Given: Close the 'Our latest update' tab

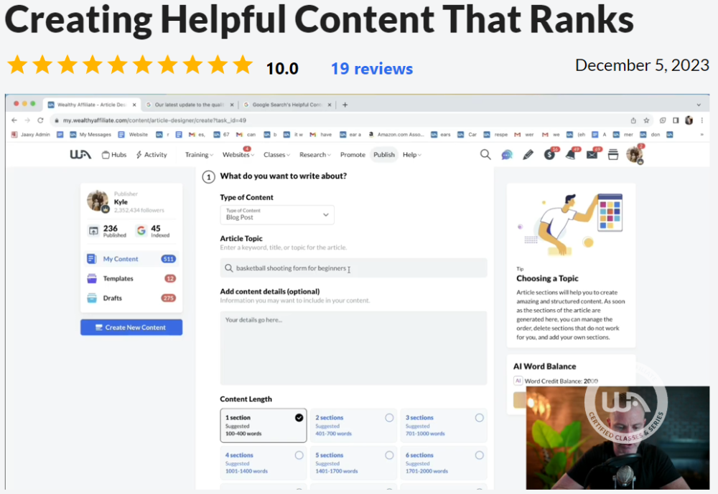Looking at the screenshot, I should [232, 105].
